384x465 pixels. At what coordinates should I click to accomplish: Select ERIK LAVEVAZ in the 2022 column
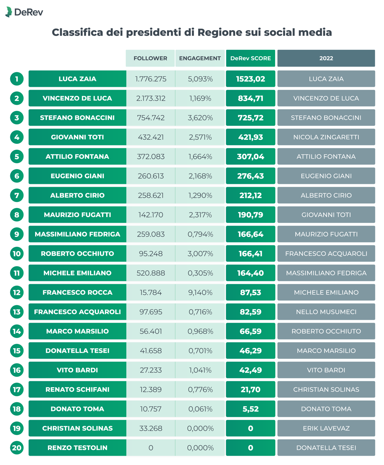click(326, 428)
